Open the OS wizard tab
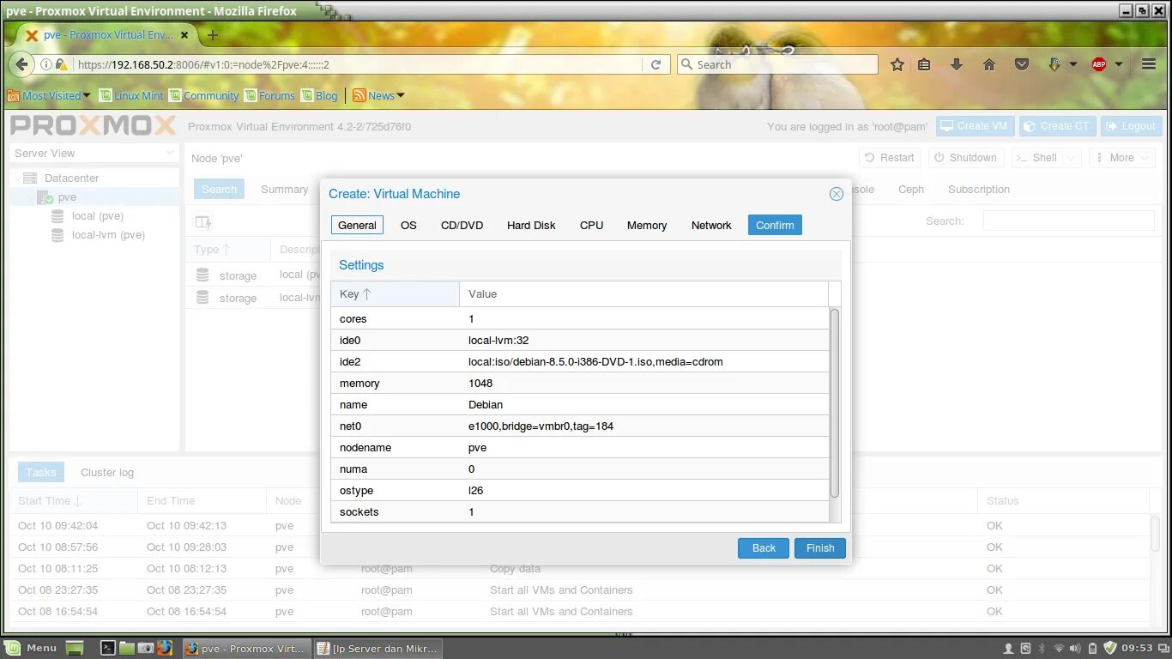Screen dimensions: 1172x659 point(408,225)
